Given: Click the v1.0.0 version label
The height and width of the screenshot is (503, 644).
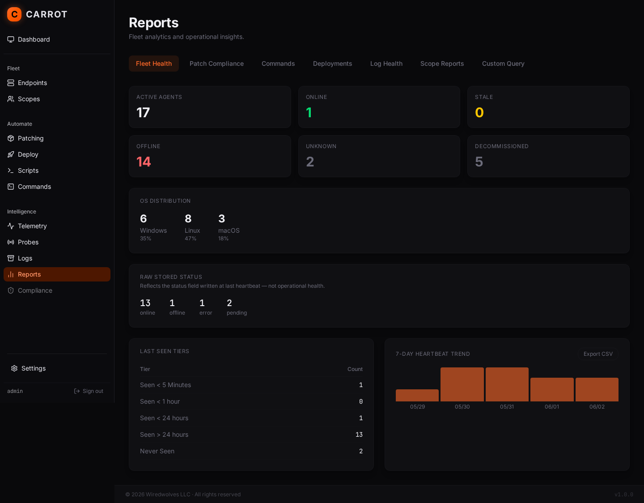Looking at the screenshot, I should point(624,494).
